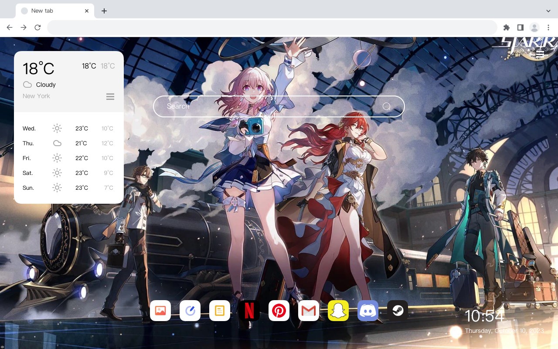Image resolution: width=558 pixels, height=349 pixels.
Task: Click the sunny icon for Fri.
Action: (x=57, y=158)
